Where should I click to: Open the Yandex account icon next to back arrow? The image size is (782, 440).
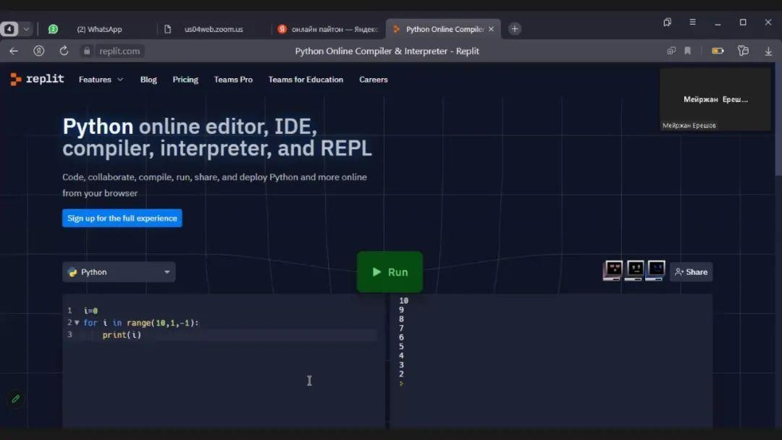click(39, 51)
